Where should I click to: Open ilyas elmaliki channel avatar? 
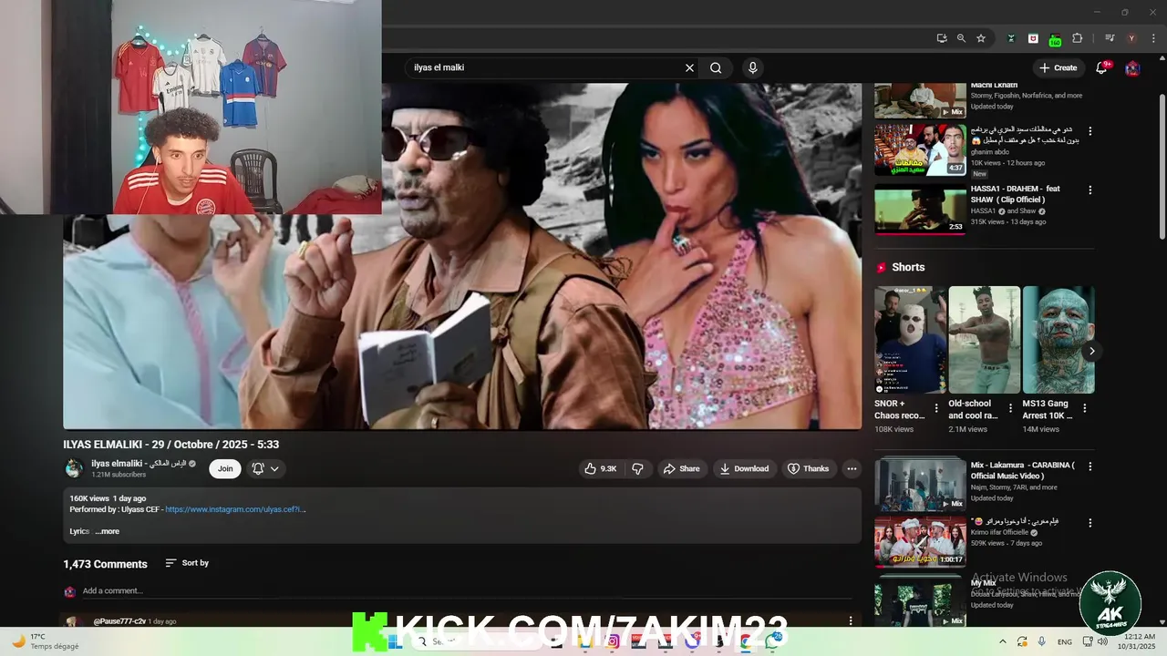point(74,468)
